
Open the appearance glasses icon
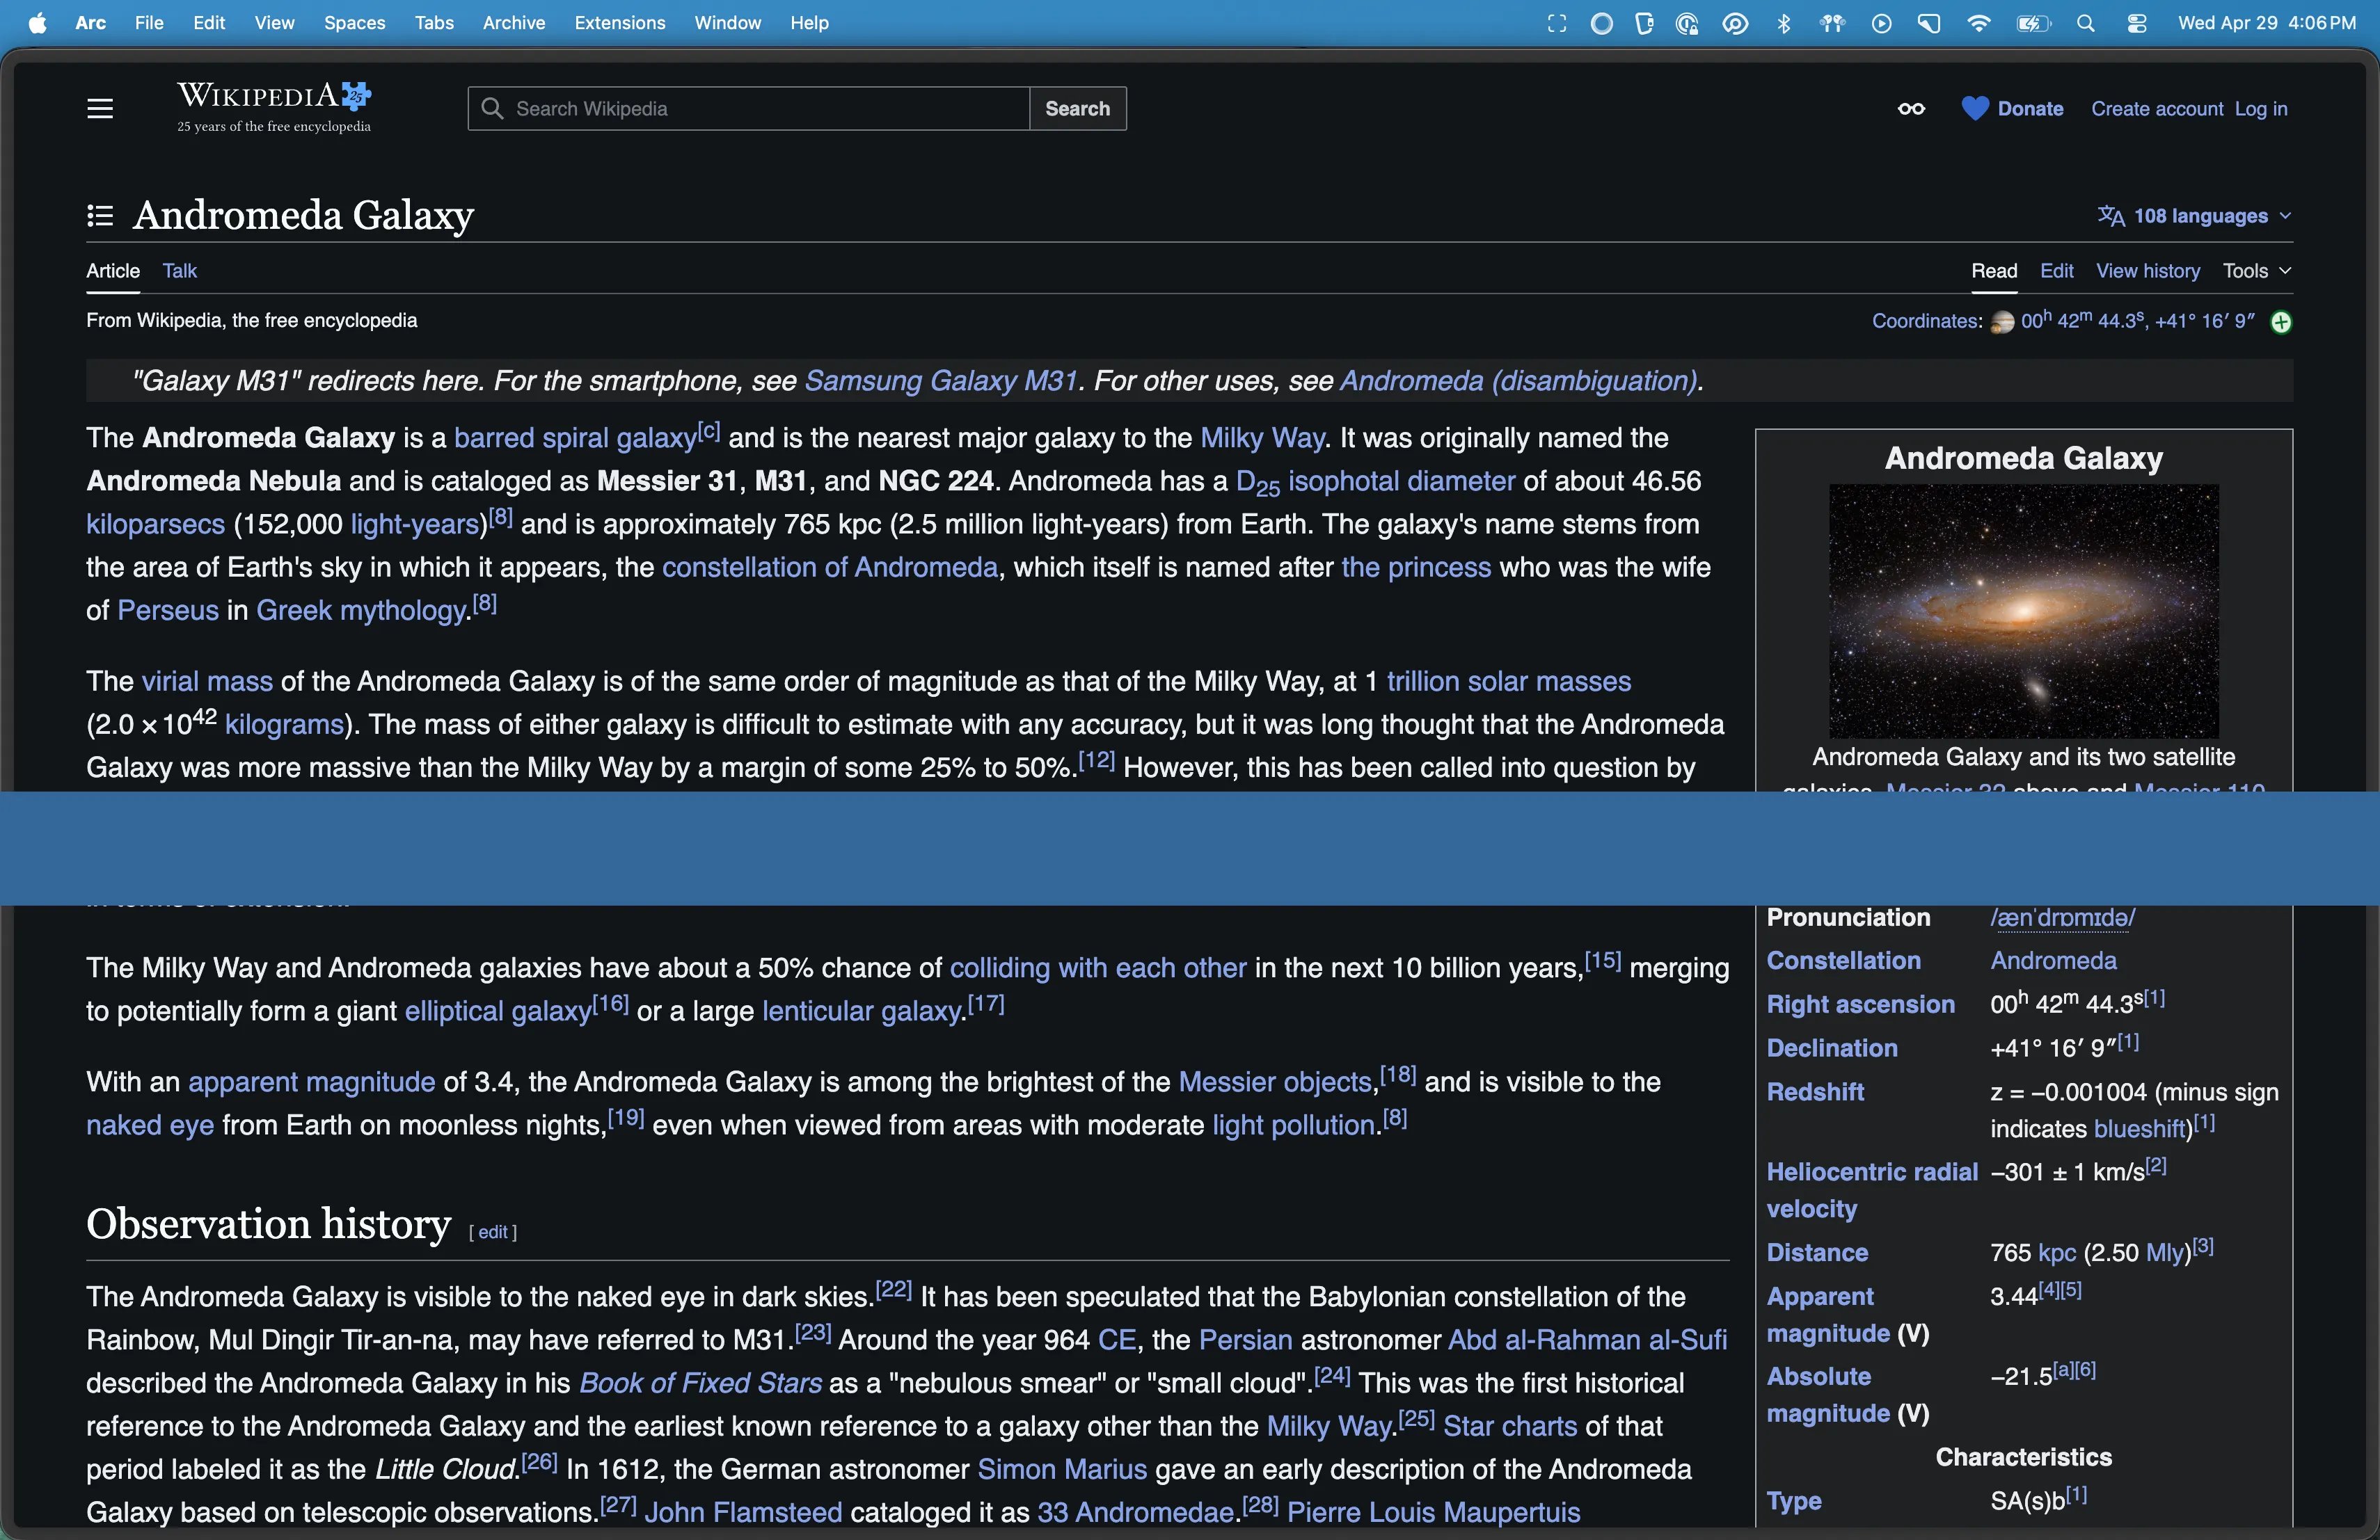coord(1911,109)
